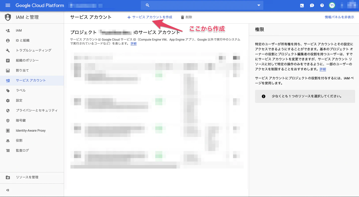Expand the search bar dropdown arrow
Image resolution: width=359 pixels, height=197 pixels.
[259, 5]
